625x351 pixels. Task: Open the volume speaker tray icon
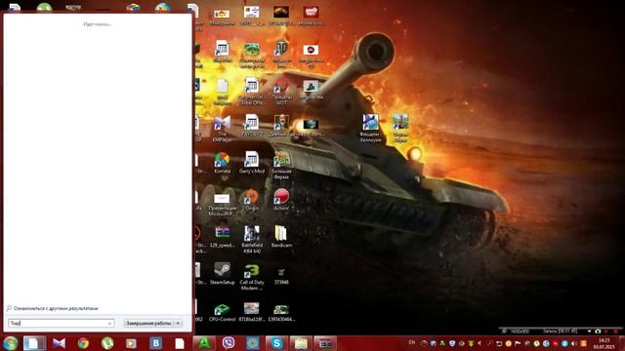[x=574, y=343]
